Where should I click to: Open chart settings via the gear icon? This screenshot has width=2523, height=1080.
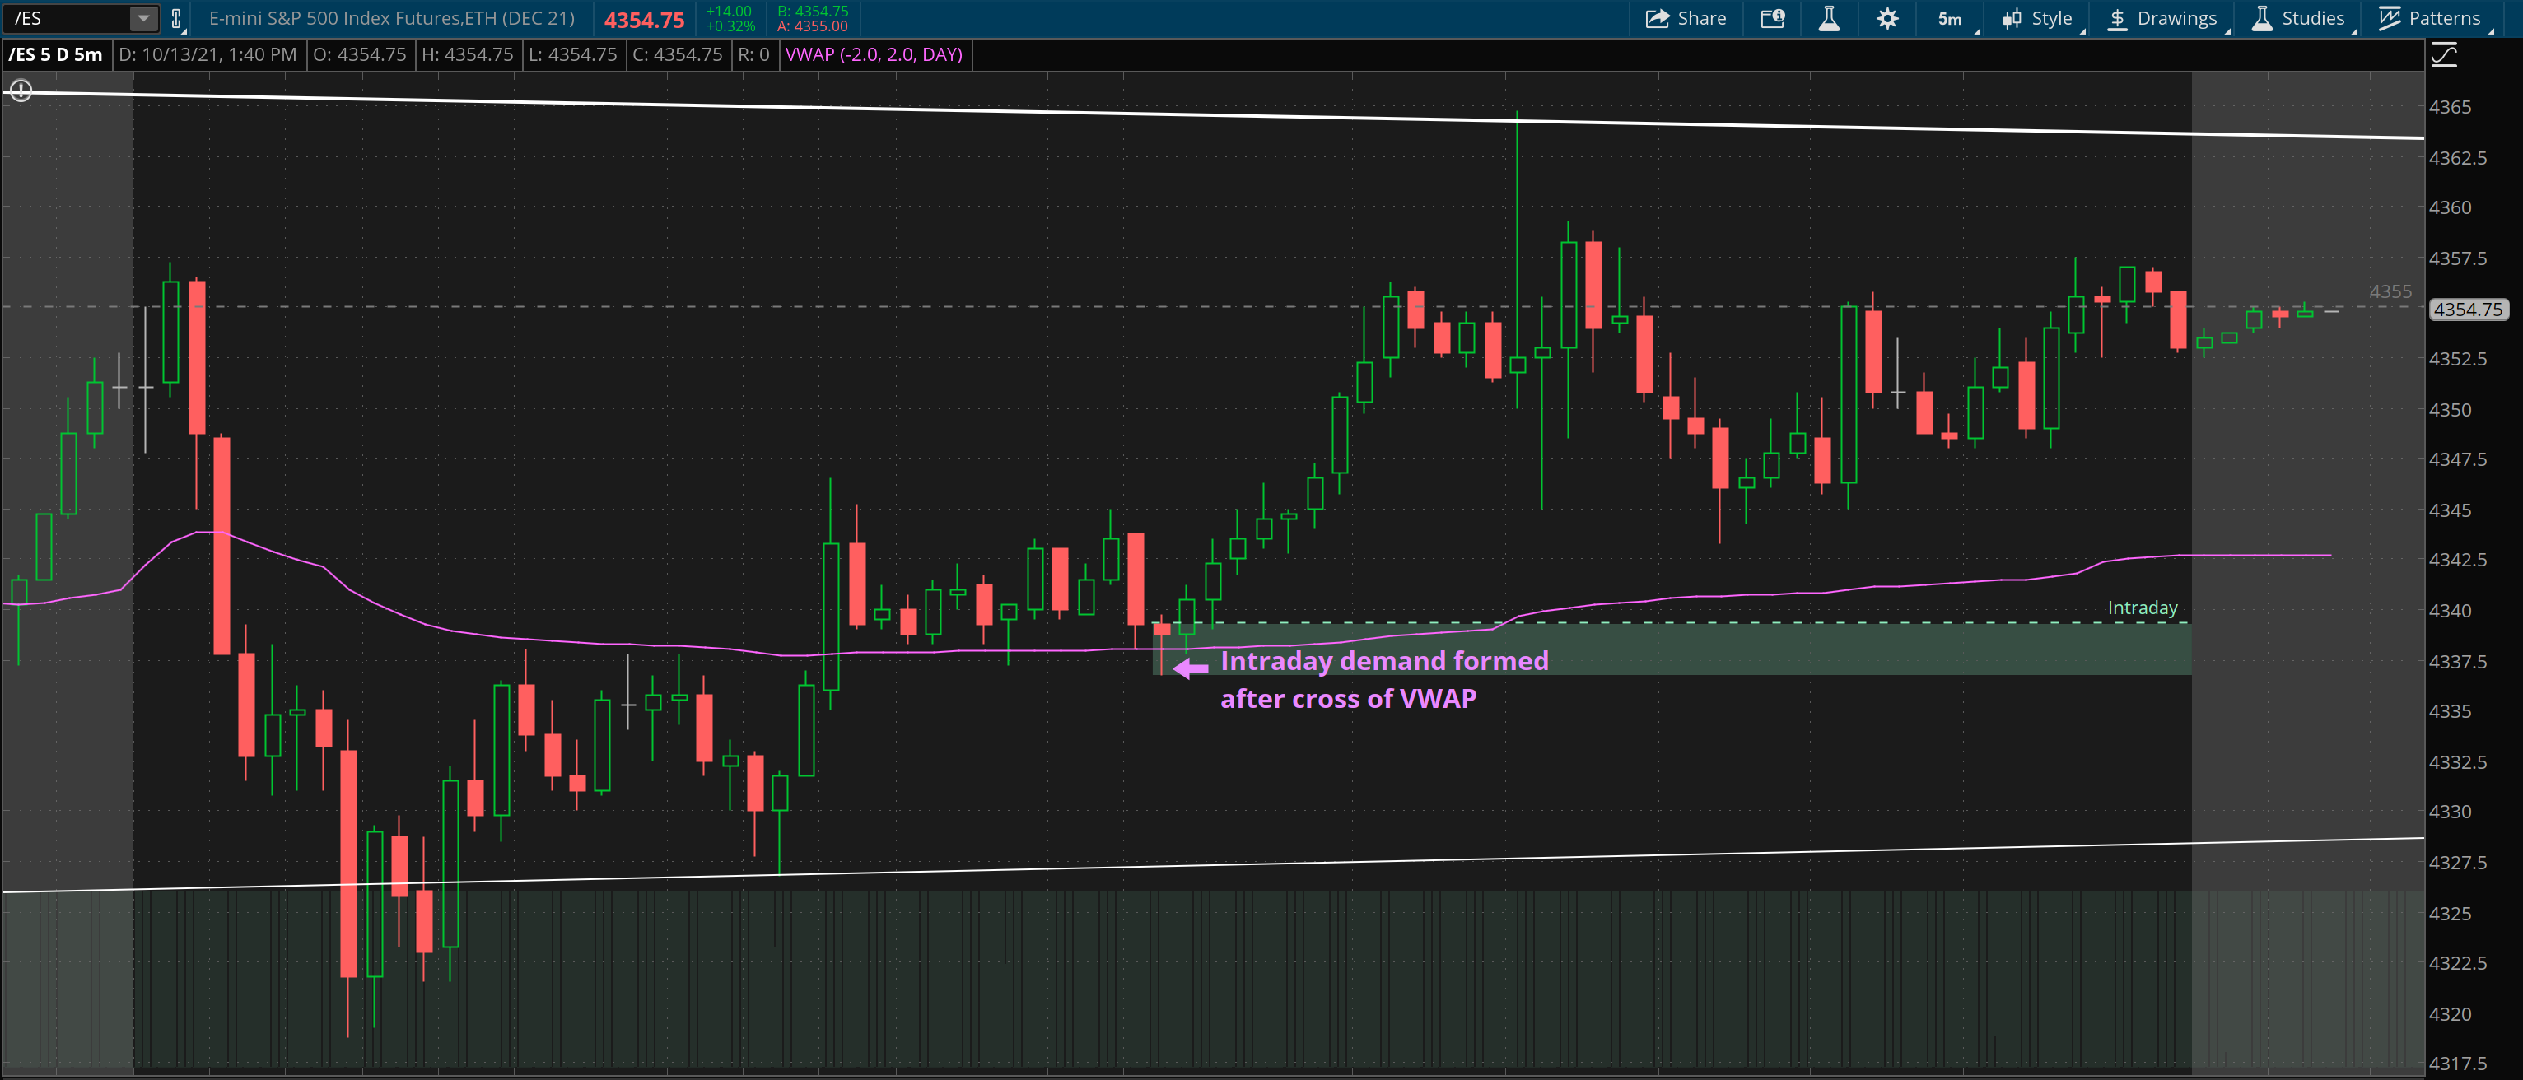pos(1886,19)
